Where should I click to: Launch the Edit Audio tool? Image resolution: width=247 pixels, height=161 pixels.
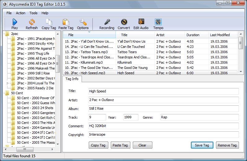(141, 23)
